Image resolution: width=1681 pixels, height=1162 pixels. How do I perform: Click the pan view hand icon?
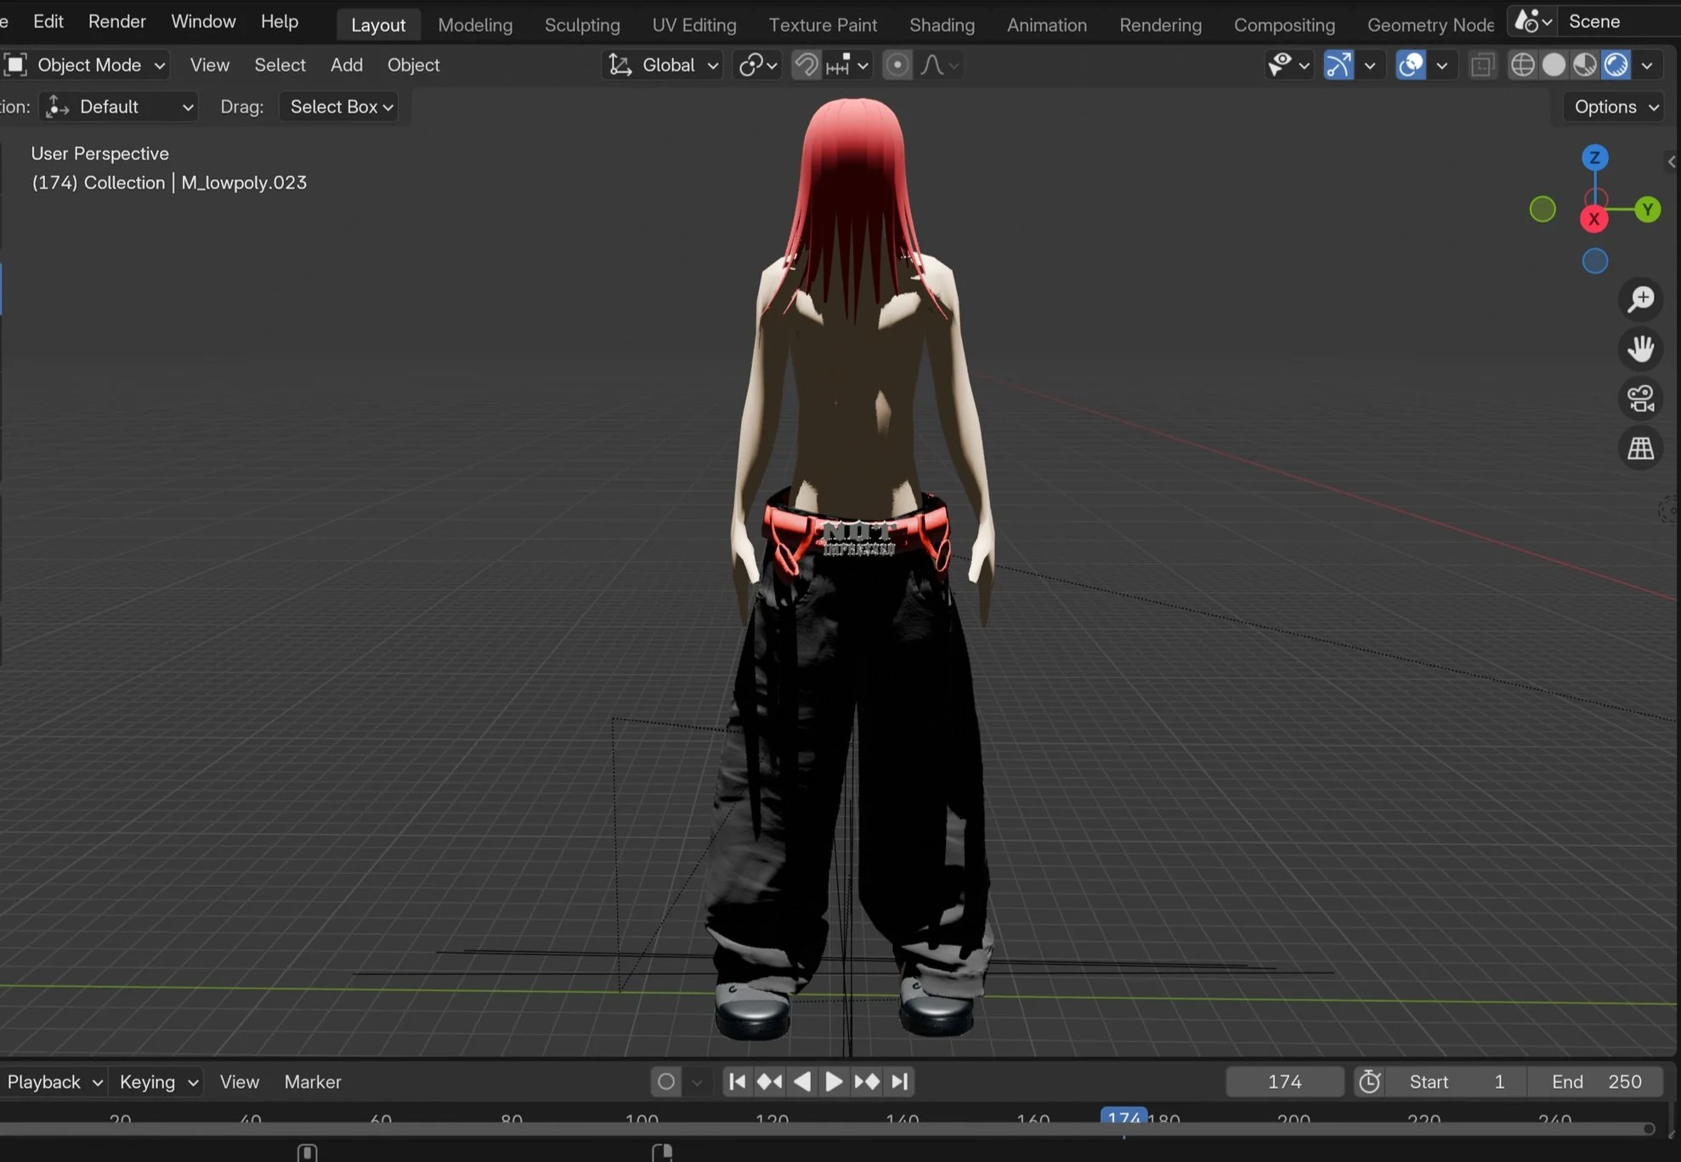click(1640, 349)
